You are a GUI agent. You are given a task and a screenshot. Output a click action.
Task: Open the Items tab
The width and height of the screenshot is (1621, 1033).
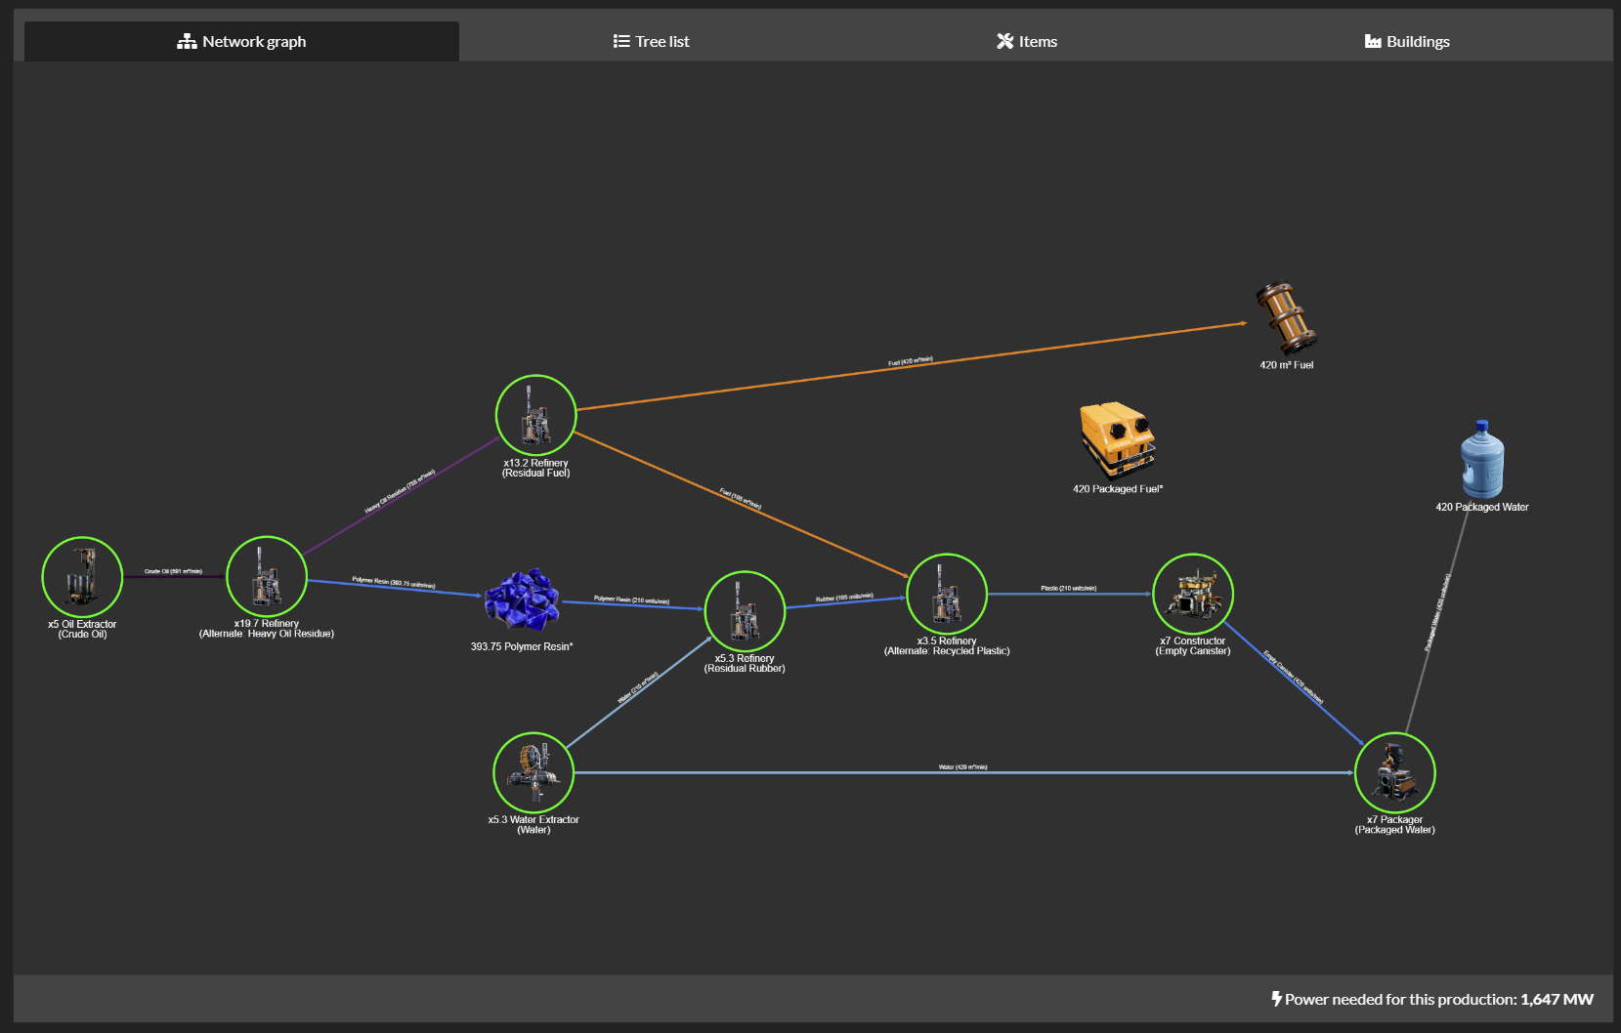1027,41
